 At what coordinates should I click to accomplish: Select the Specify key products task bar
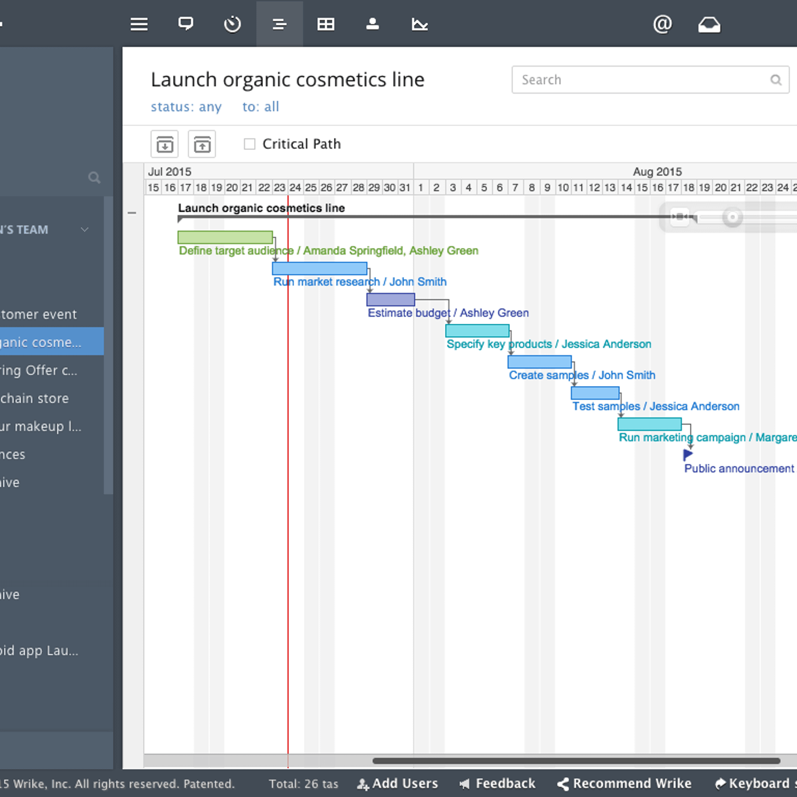pyautogui.click(x=477, y=331)
